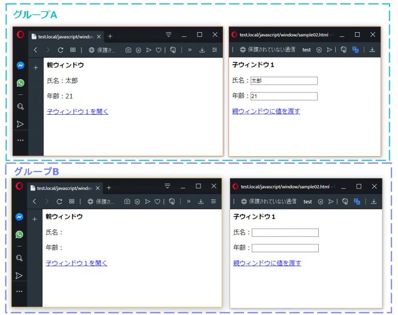Click 子ウィンドウ１を開く link in Group A

(x=78, y=112)
